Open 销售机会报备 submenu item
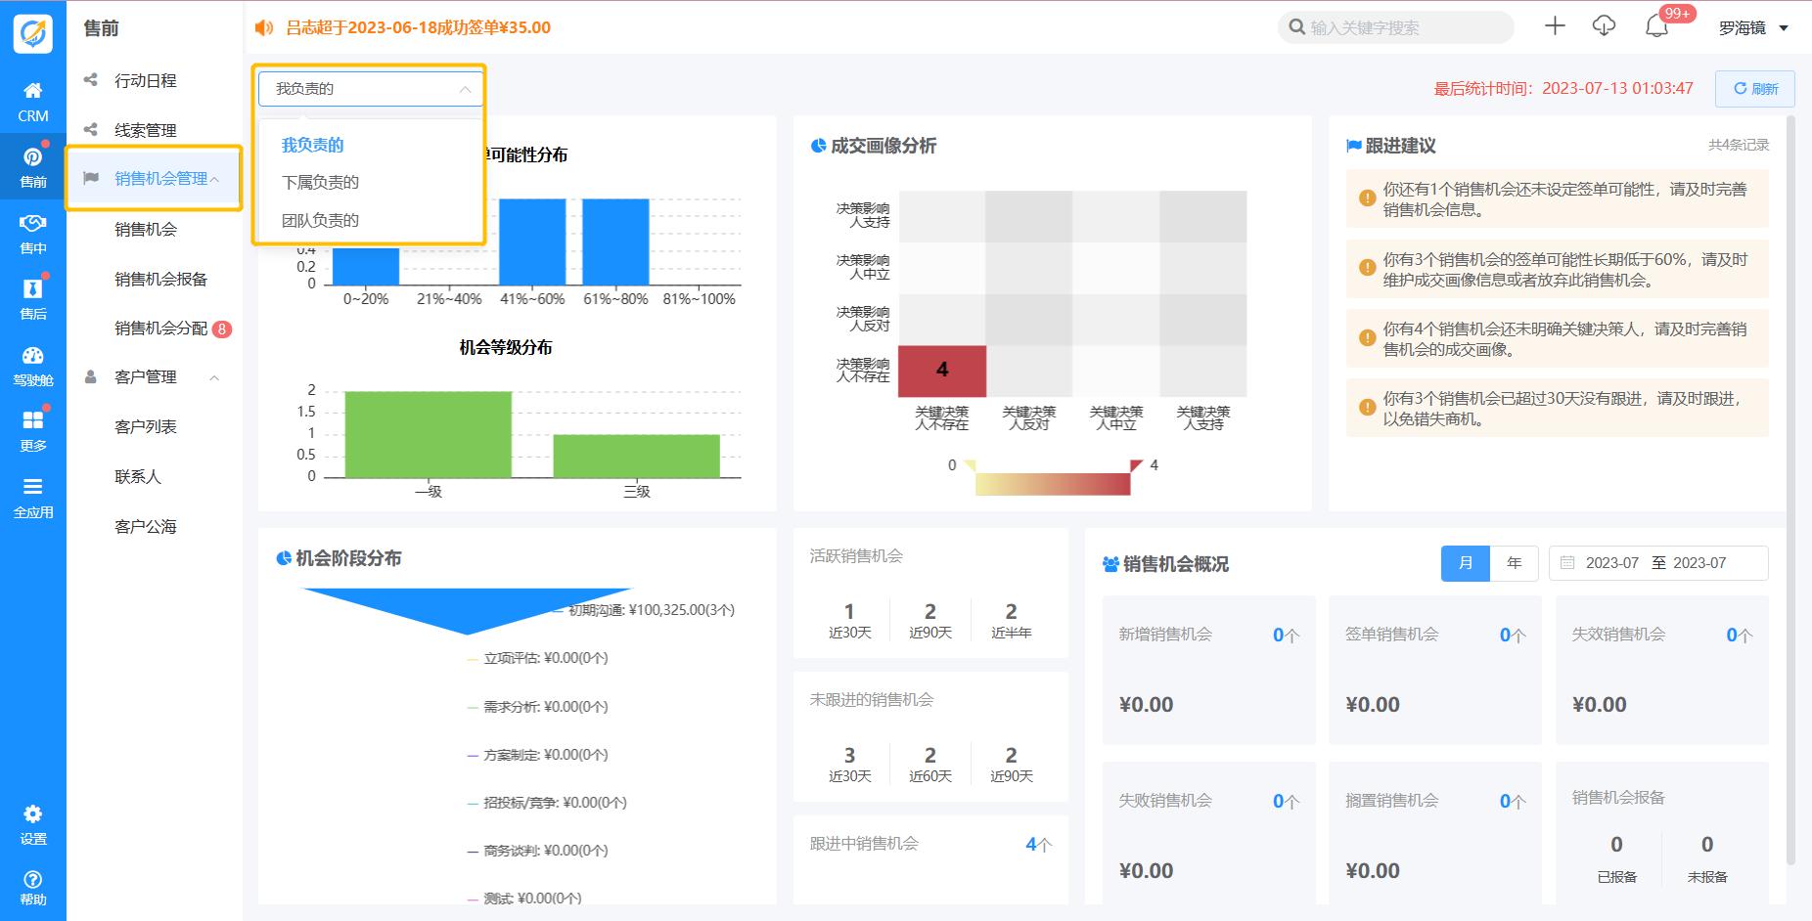The image size is (1812, 921). coord(160,279)
